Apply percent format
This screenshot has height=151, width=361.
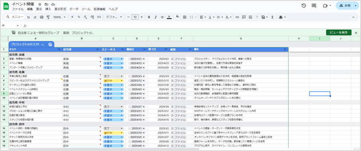click(79, 17)
